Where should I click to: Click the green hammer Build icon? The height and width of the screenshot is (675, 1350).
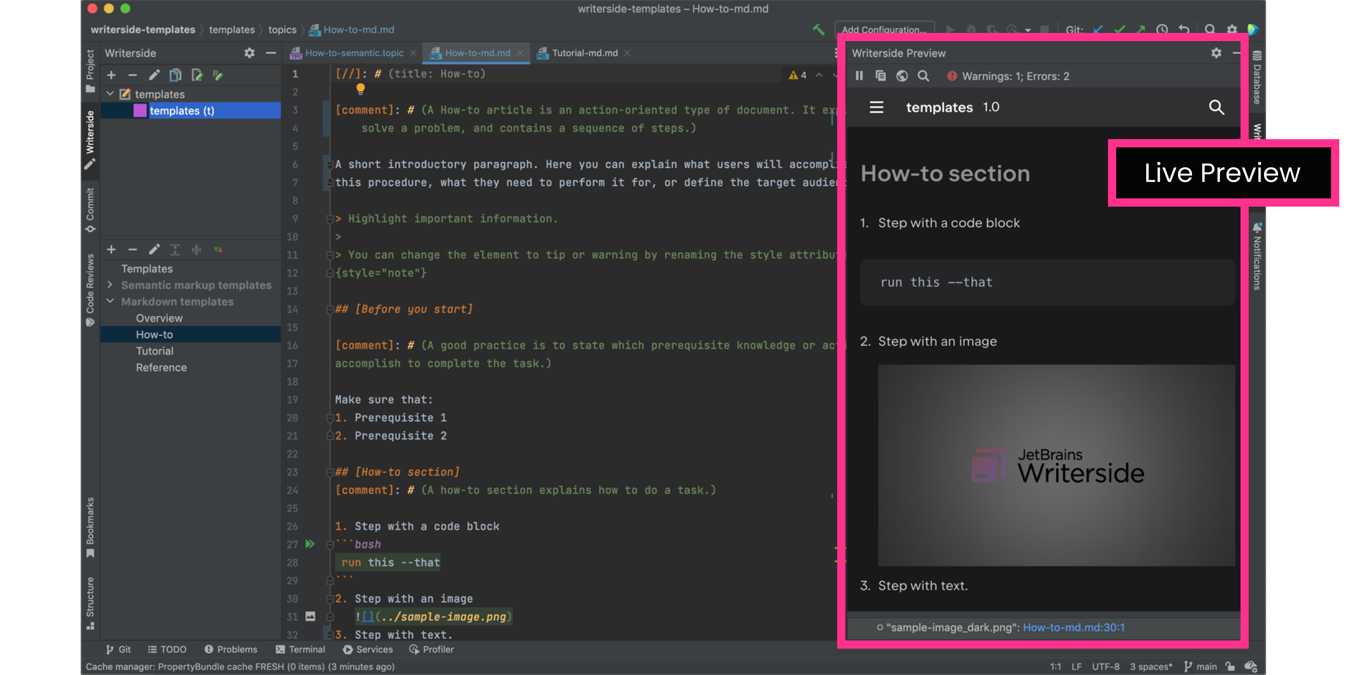818,29
